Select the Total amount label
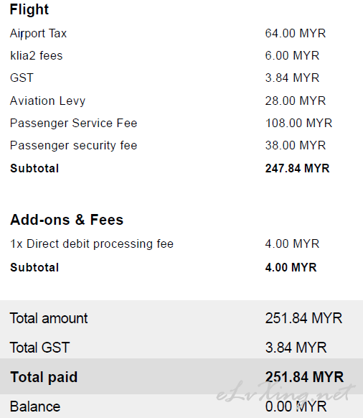363x418 pixels. tap(49, 318)
